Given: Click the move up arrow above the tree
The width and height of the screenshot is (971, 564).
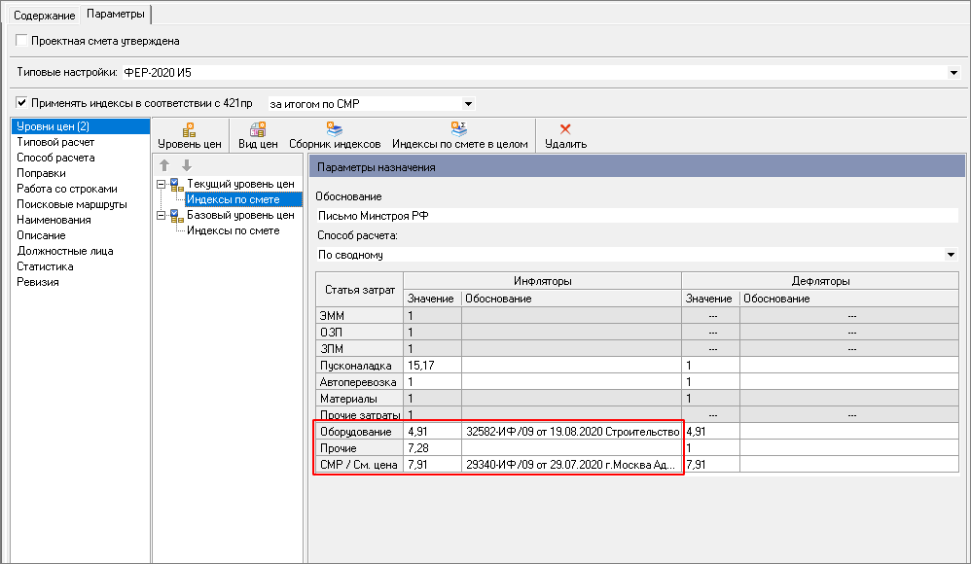Looking at the screenshot, I should [x=164, y=165].
